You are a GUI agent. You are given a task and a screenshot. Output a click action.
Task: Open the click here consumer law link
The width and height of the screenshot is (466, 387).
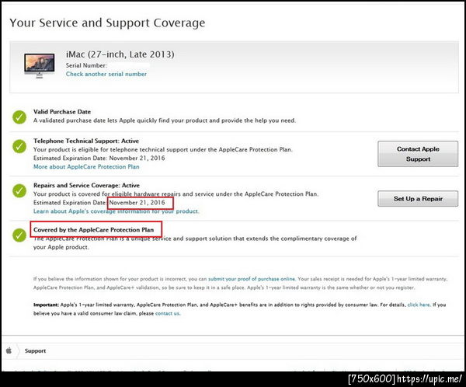pyautogui.click(x=419, y=305)
